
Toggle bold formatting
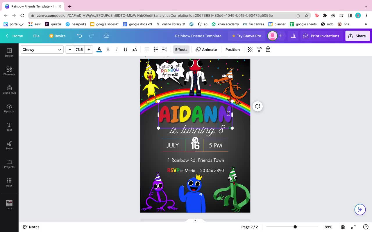tap(108, 50)
